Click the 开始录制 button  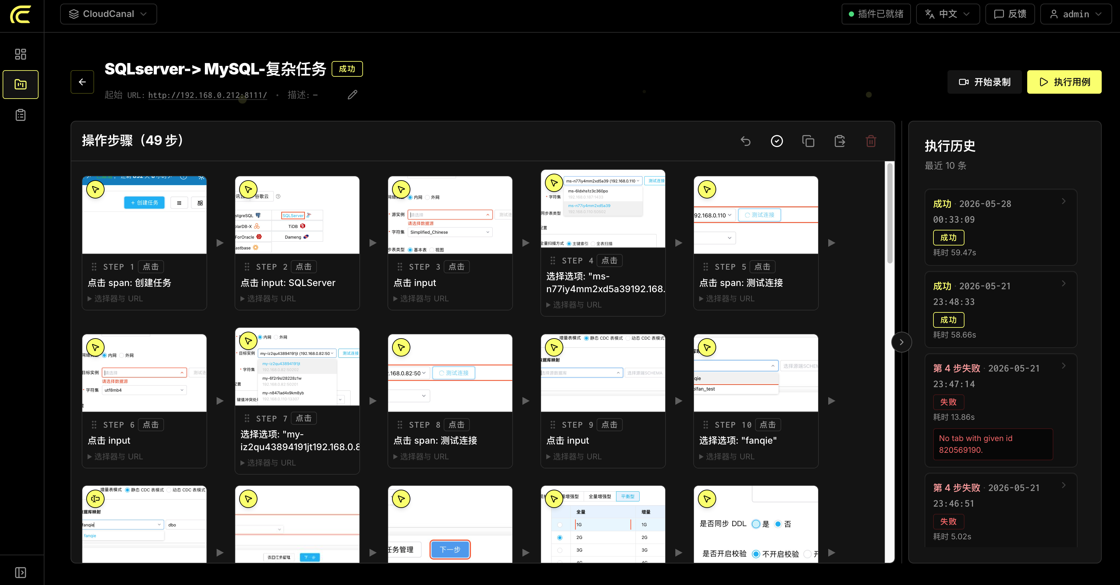[984, 82]
